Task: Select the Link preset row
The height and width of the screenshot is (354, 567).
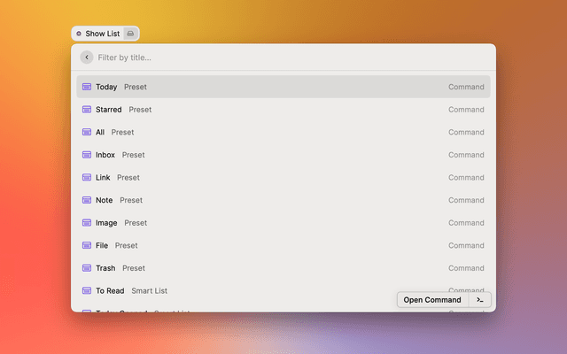Action: coord(283,177)
